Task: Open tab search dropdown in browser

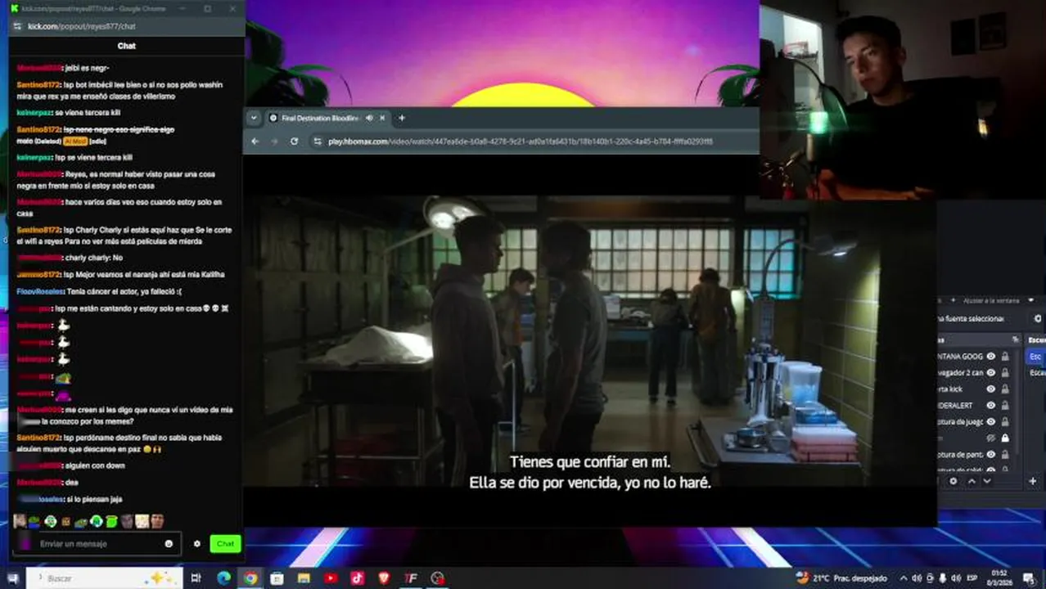Action: point(254,118)
